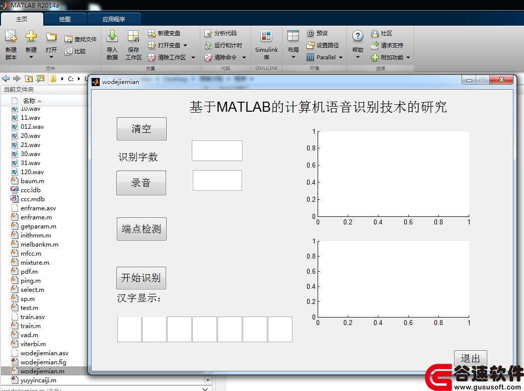Click Import Data (导入数据) icon
This screenshot has width=524, height=391.
pos(112,36)
